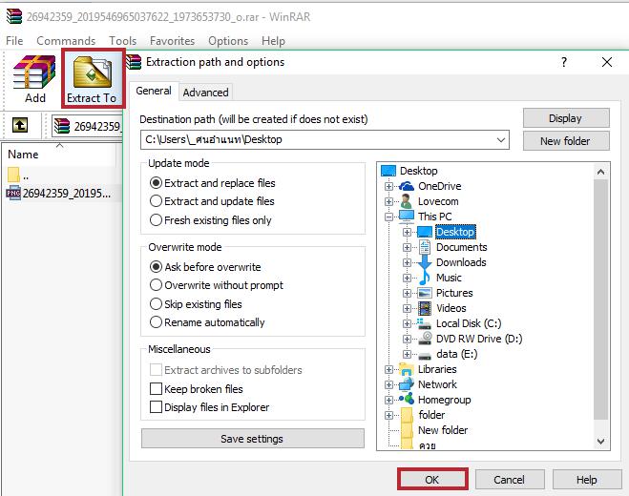Open the Tools menu
The width and height of the screenshot is (629, 496).
click(123, 40)
